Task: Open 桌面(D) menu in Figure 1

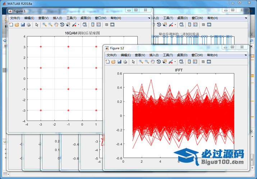Action: click(x=86, y=18)
